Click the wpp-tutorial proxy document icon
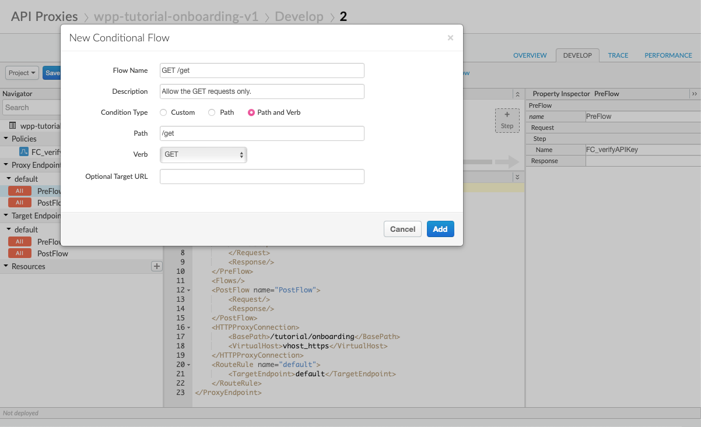 13,126
